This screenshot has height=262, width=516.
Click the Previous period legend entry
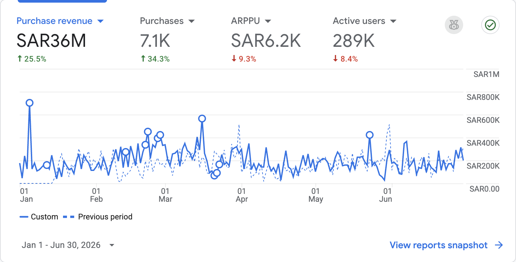(x=97, y=217)
